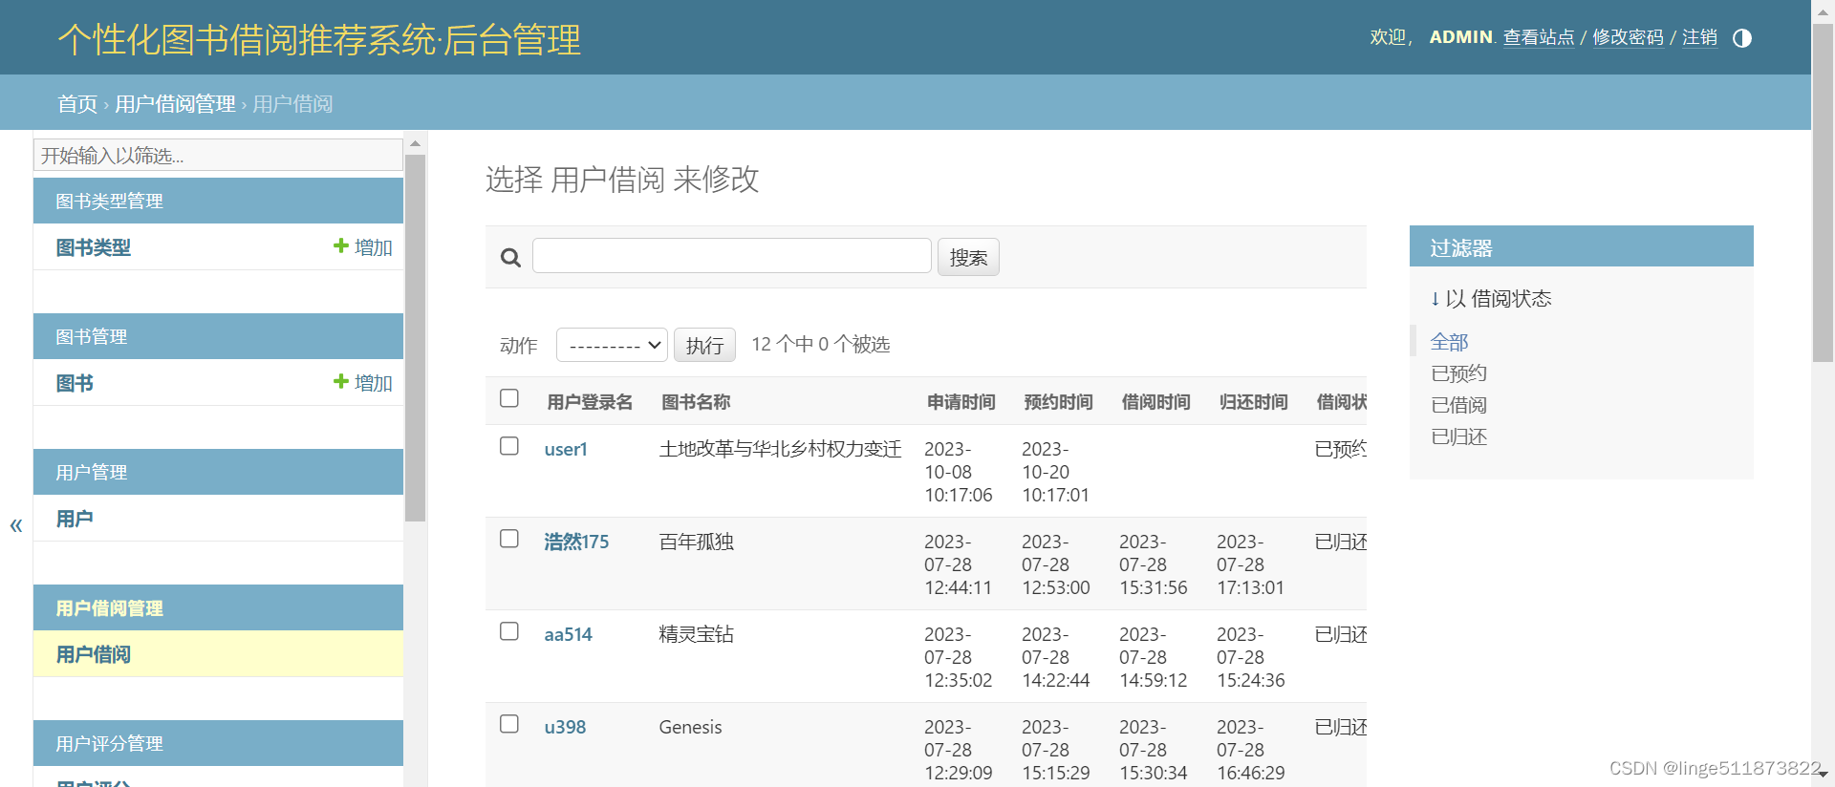The image size is (1835, 787).
Task: Open 浩然175 borrowing record
Action: (x=576, y=542)
